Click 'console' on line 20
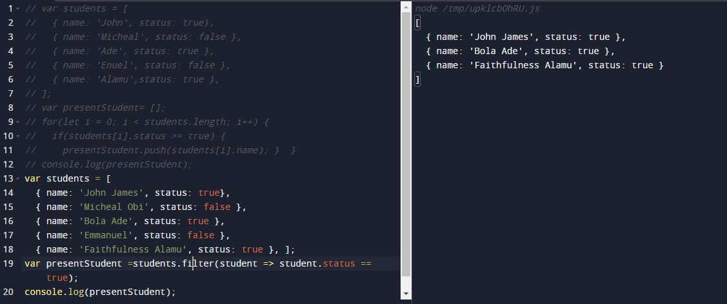This screenshot has height=304, width=727. [x=44, y=292]
